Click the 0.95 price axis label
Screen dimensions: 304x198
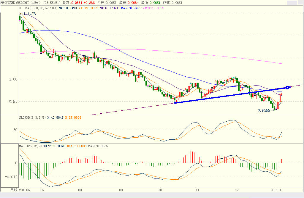13,101
